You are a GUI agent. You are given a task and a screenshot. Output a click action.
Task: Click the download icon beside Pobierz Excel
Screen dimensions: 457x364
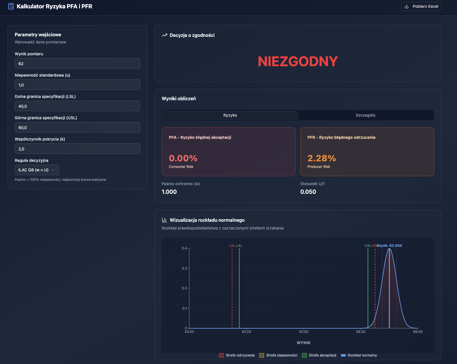[407, 6]
